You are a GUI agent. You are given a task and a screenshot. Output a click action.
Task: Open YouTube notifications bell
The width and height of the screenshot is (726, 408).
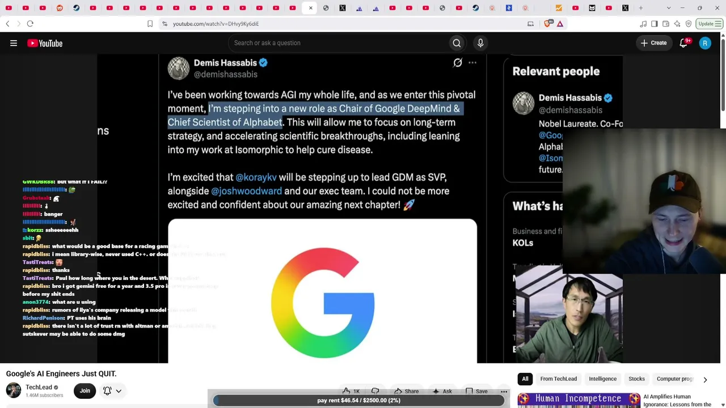click(684, 43)
